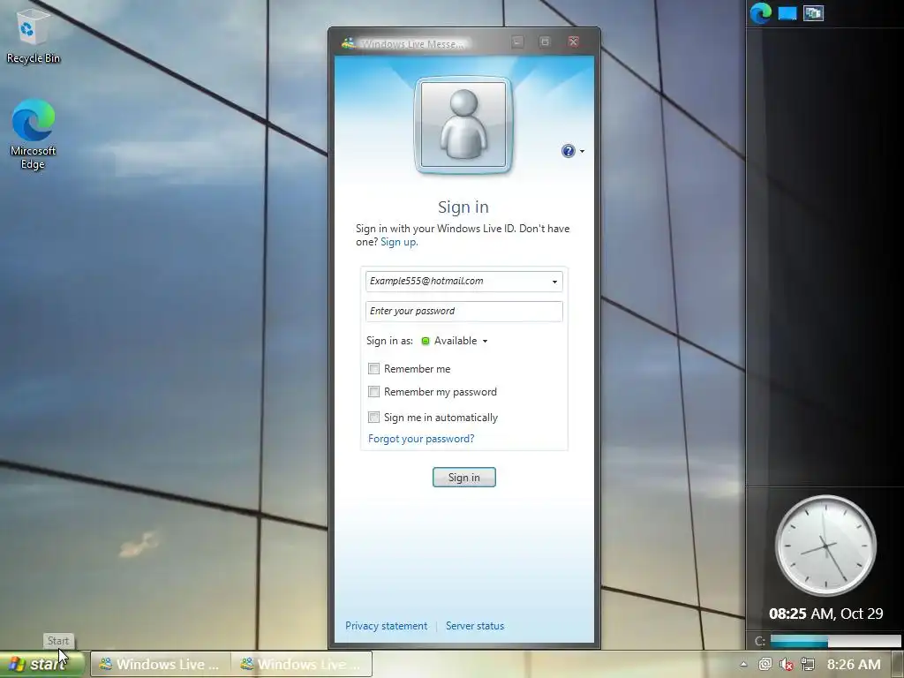The image size is (904, 678).
Task: Show hidden system tray icons arrow
Action: [743, 664]
